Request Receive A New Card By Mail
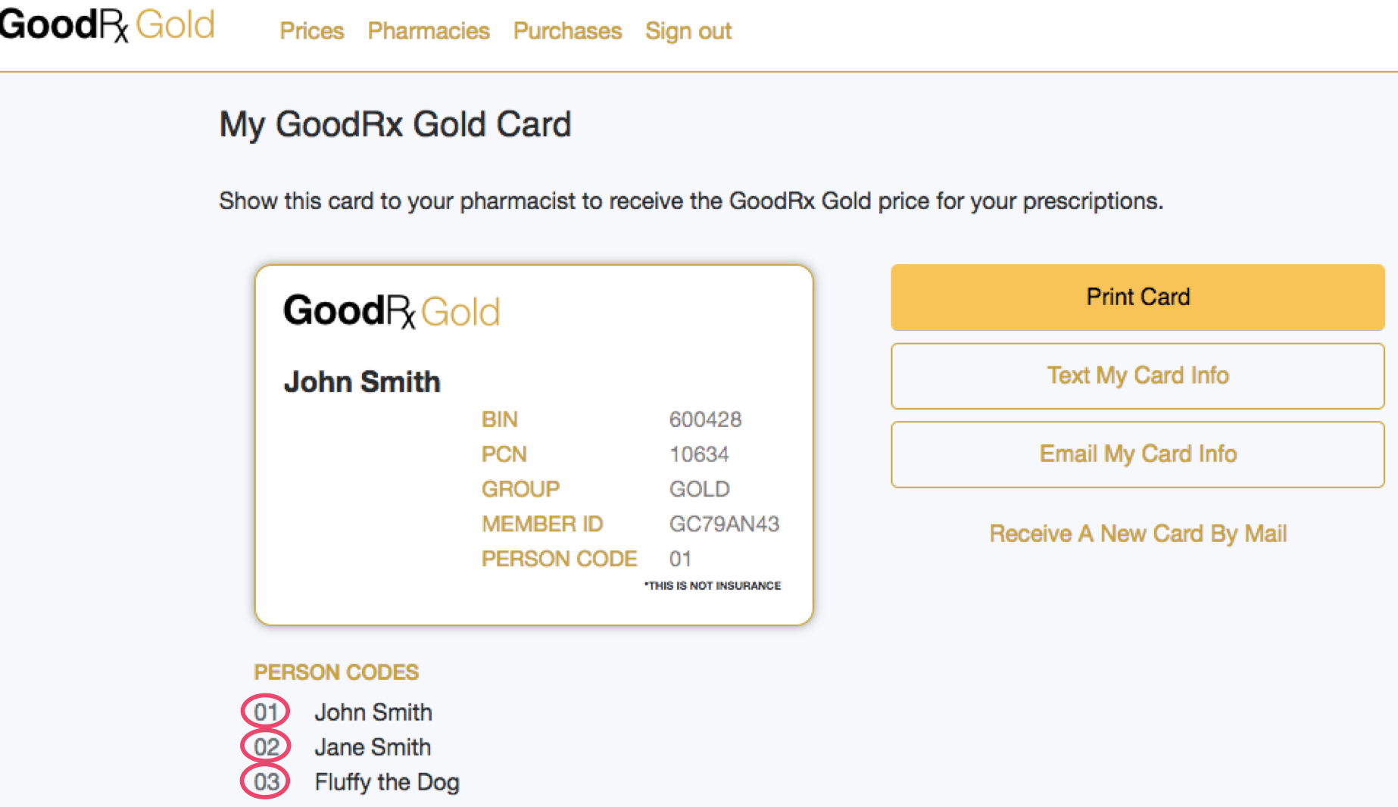 (x=1137, y=534)
